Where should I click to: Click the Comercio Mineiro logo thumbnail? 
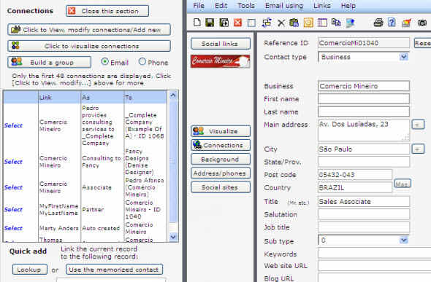(221, 61)
